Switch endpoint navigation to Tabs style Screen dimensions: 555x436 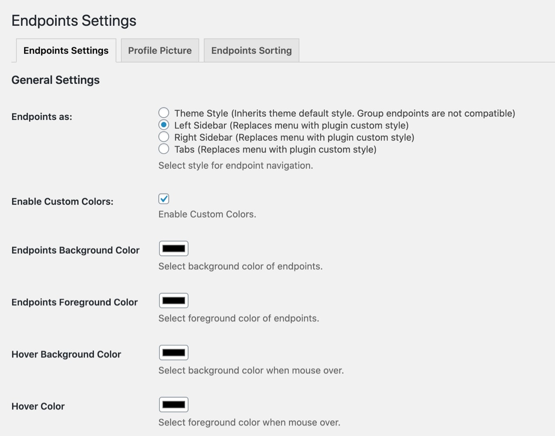point(164,149)
